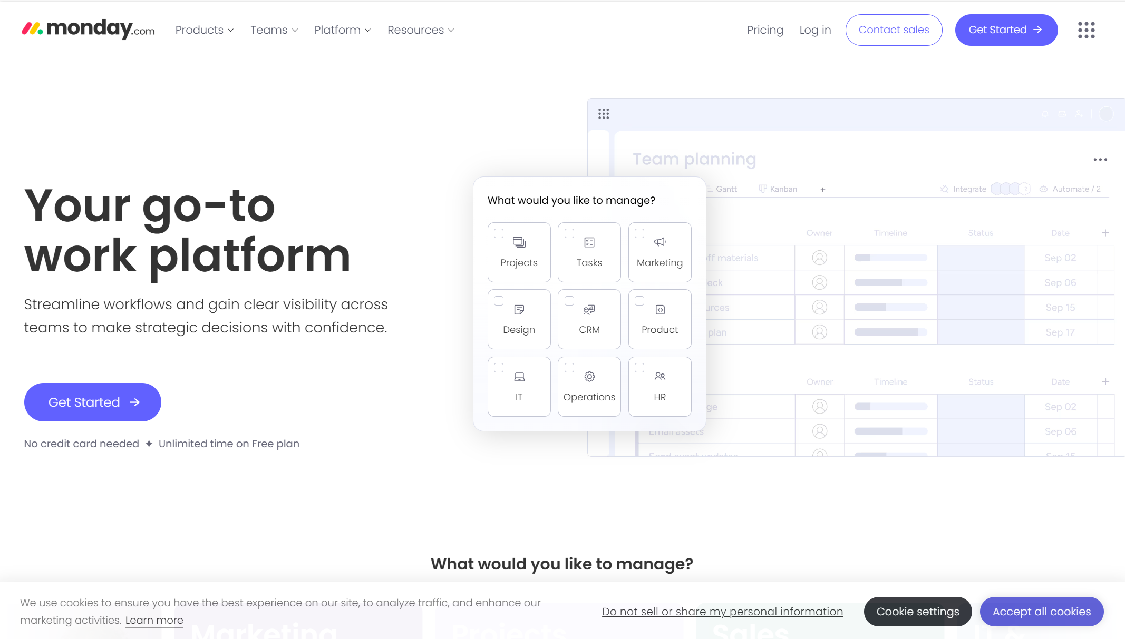Image resolution: width=1125 pixels, height=639 pixels.
Task: Open the cookie settings options
Action: [918, 611]
